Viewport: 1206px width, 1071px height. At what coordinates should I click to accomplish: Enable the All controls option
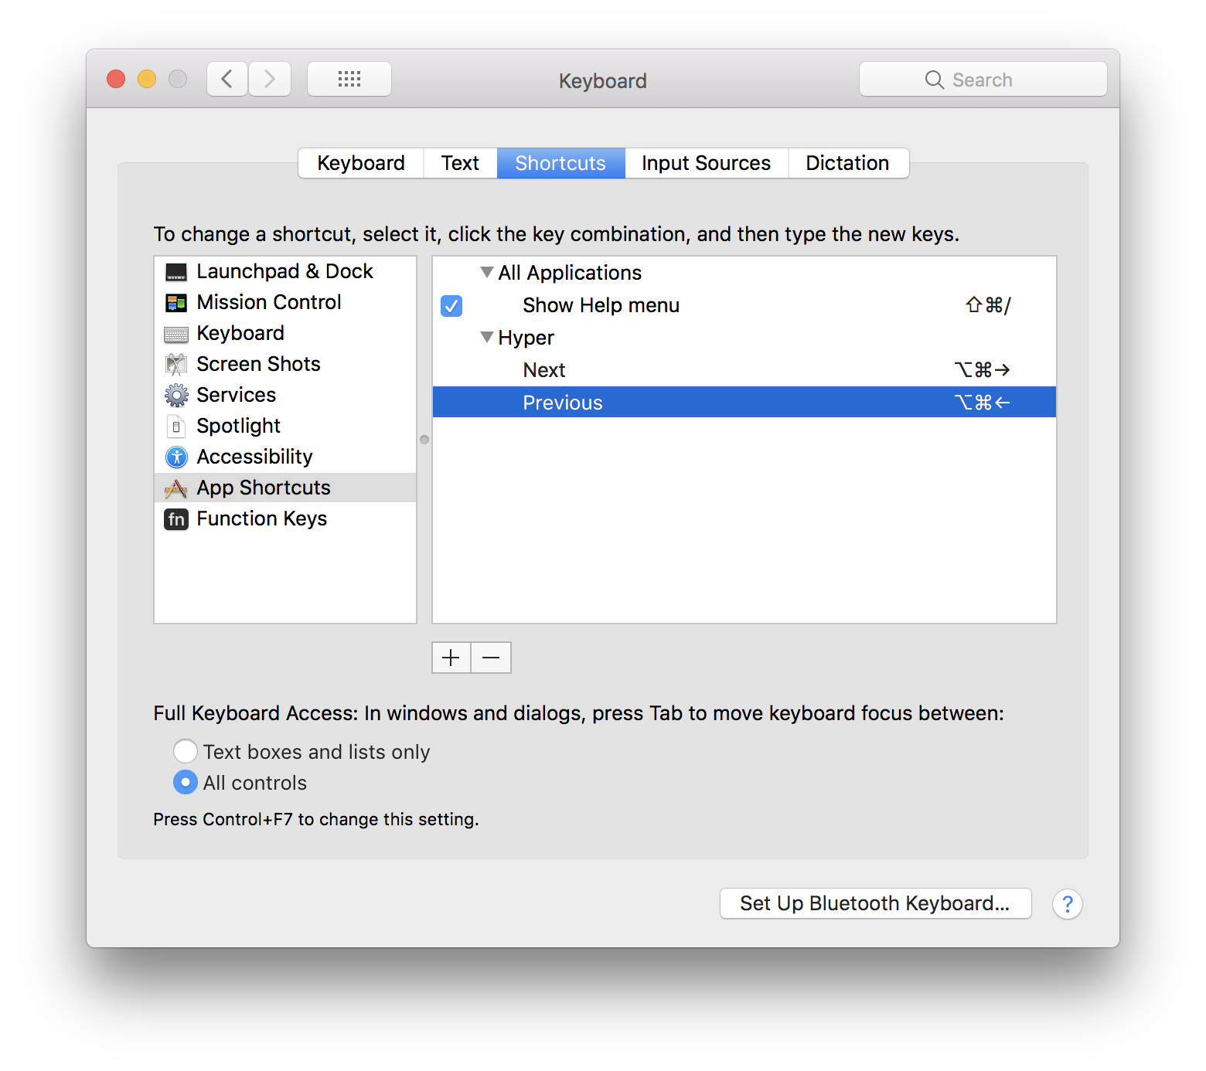click(186, 782)
